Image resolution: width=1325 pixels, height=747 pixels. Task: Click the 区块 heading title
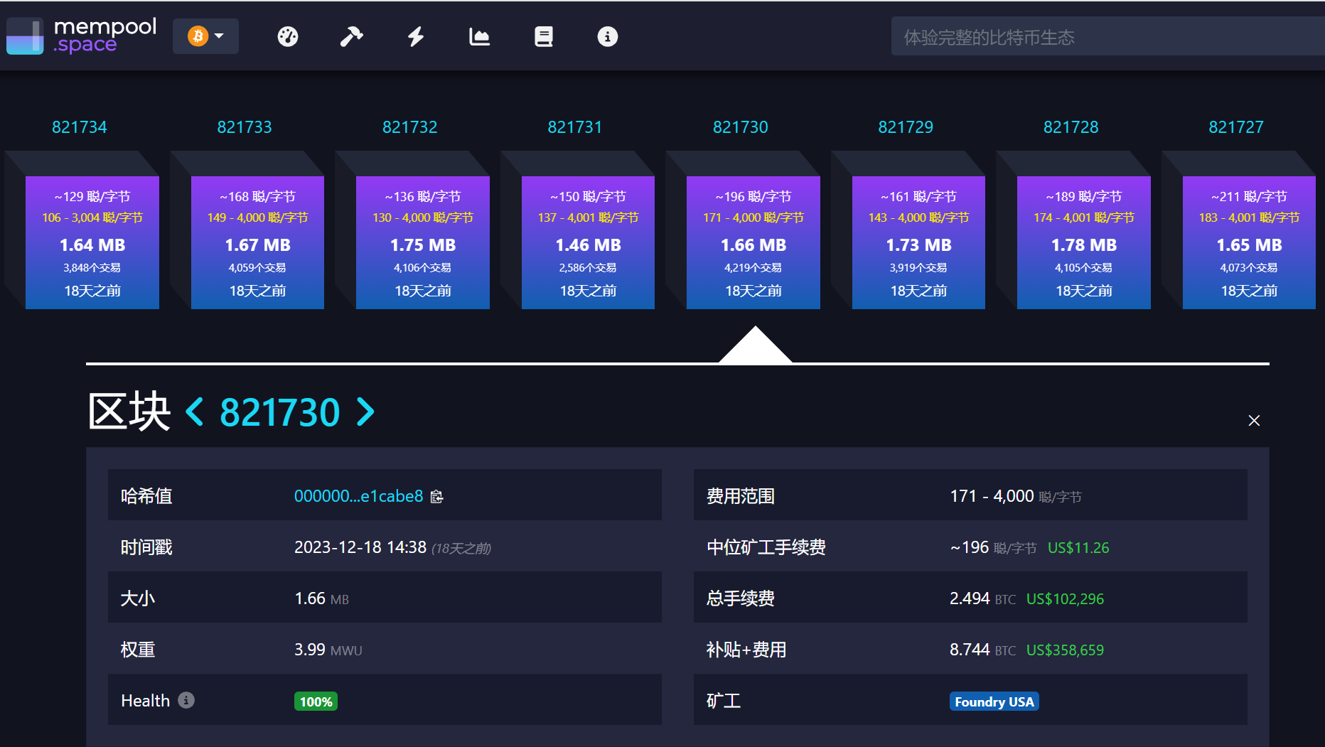coord(129,411)
